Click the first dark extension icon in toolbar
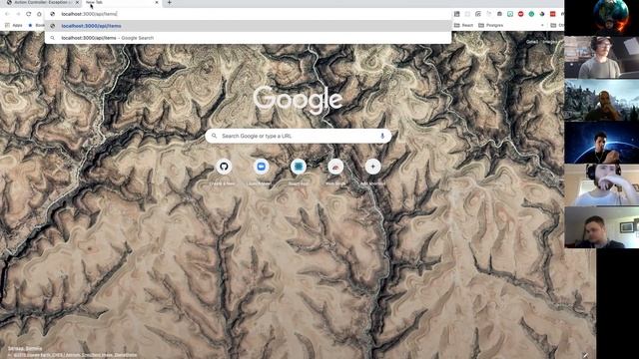Viewport: 639px width, 359px height. [x=457, y=14]
